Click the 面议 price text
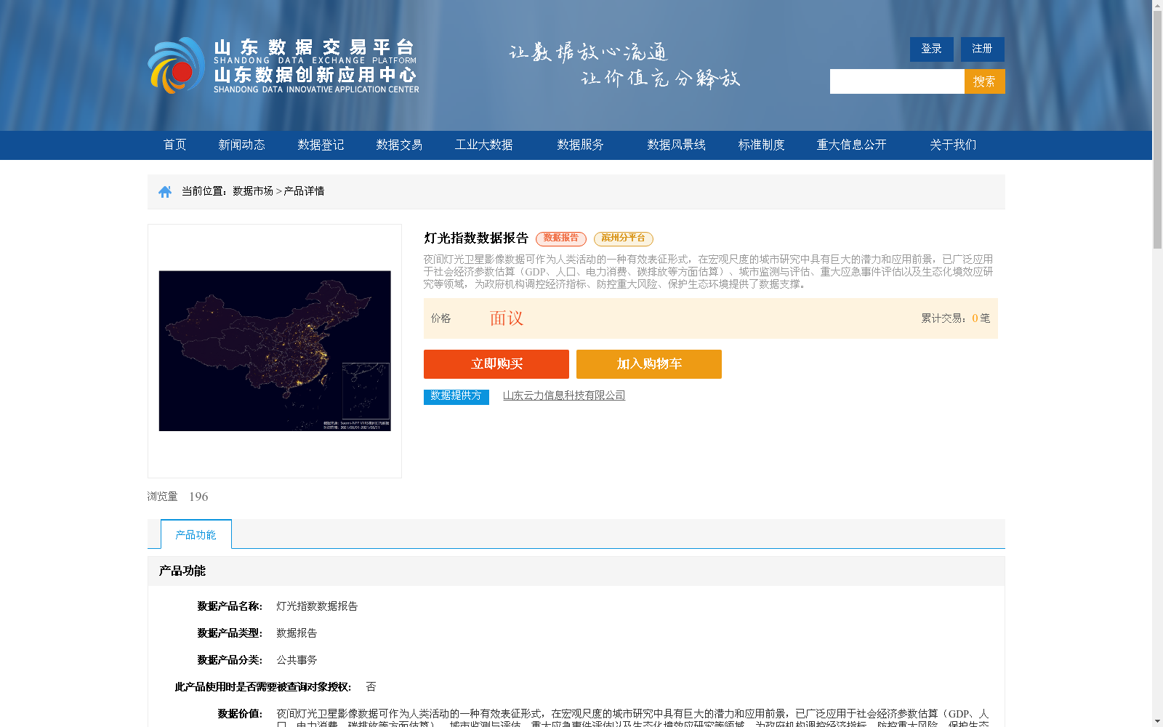This screenshot has height=727, width=1163. [507, 318]
